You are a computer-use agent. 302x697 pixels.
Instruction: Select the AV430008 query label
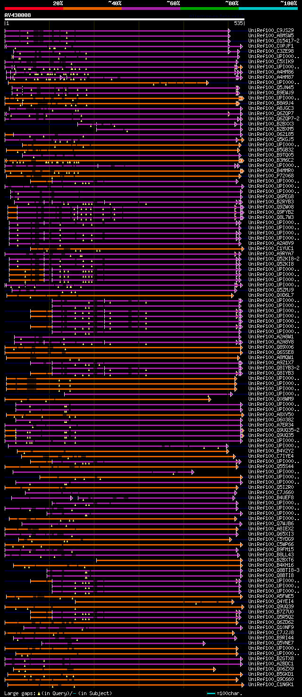click(x=18, y=15)
